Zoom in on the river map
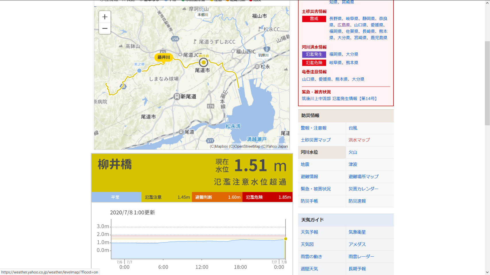The height and width of the screenshot is (275, 490). click(x=105, y=17)
